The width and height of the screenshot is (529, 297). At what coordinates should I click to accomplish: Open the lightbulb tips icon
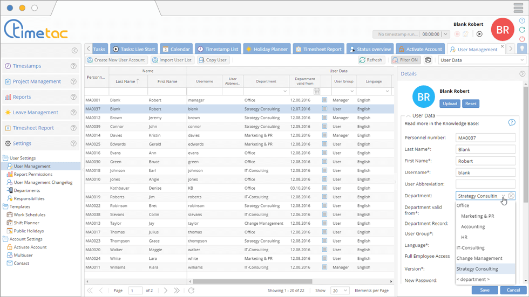[522, 49]
